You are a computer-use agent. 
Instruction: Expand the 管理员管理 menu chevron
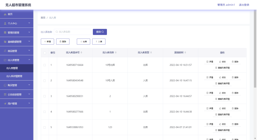(29, 32)
